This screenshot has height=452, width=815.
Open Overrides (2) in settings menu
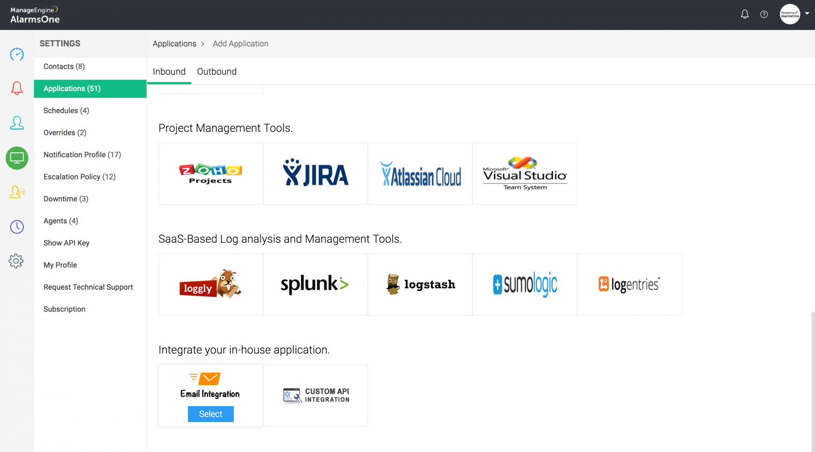[x=90, y=133]
